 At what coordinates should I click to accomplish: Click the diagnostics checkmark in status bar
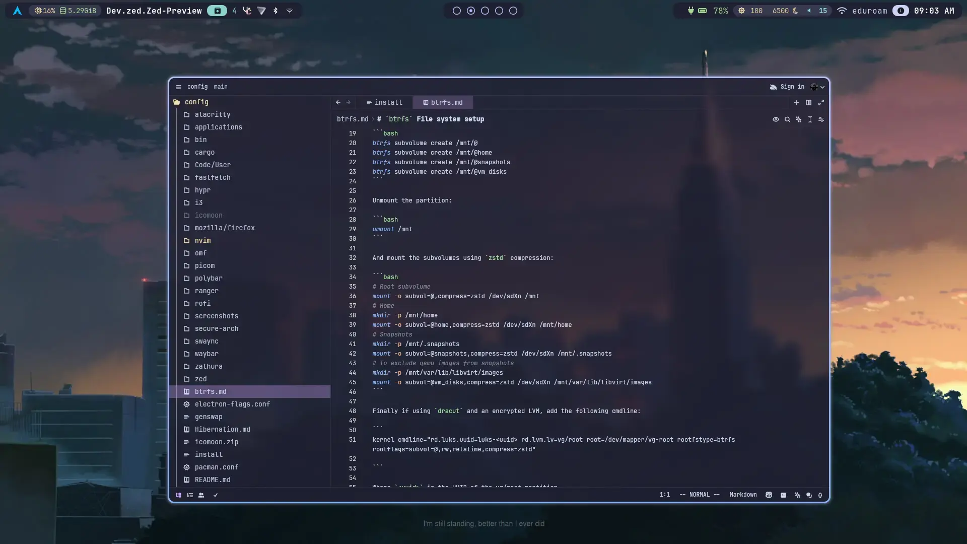pyautogui.click(x=216, y=495)
